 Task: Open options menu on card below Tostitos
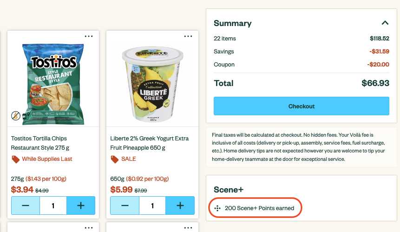(89, 228)
